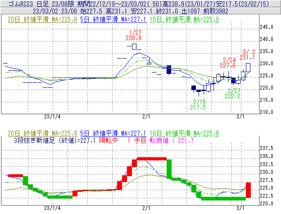Click the 前取3982 value in header
This screenshot has width=281, height=214.
(x=216, y=11)
